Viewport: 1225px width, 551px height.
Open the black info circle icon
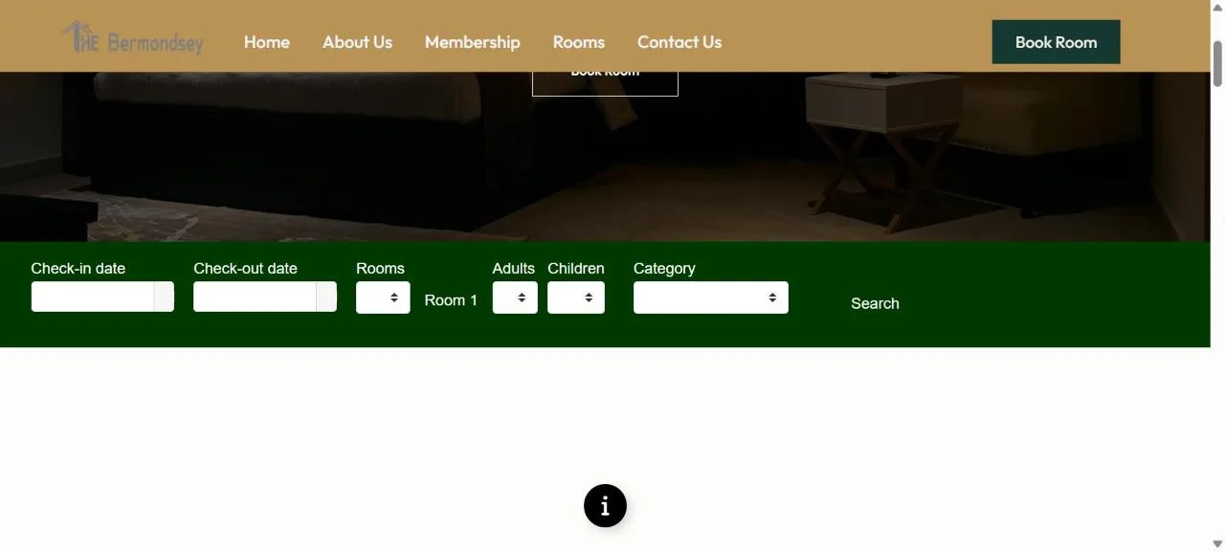click(605, 506)
